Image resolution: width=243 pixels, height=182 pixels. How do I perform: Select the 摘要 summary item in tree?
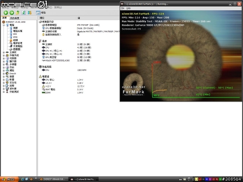tap(14, 28)
